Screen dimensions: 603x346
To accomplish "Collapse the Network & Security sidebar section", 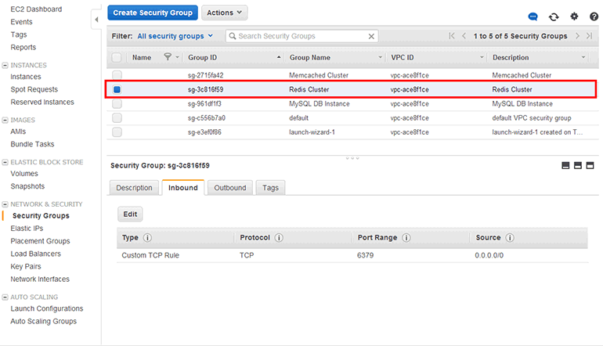I will tap(5, 204).
